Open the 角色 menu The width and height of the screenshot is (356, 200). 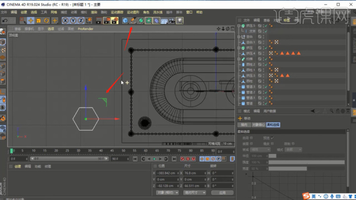(x=146, y=12)
